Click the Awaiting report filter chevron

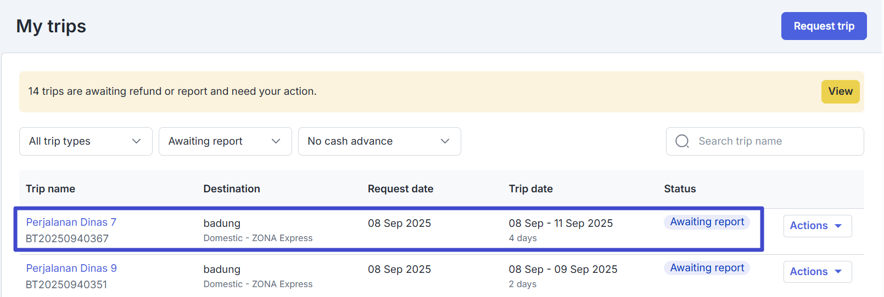(276, 141)
